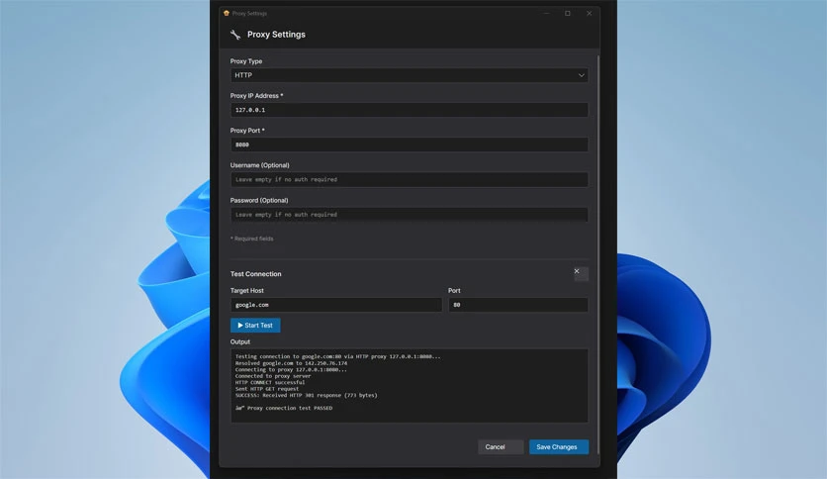Open the Proxy Type dropdown showing HTTP
This screenshot has width=827, height=479.
pyautogui.click(x=409, y=75)
